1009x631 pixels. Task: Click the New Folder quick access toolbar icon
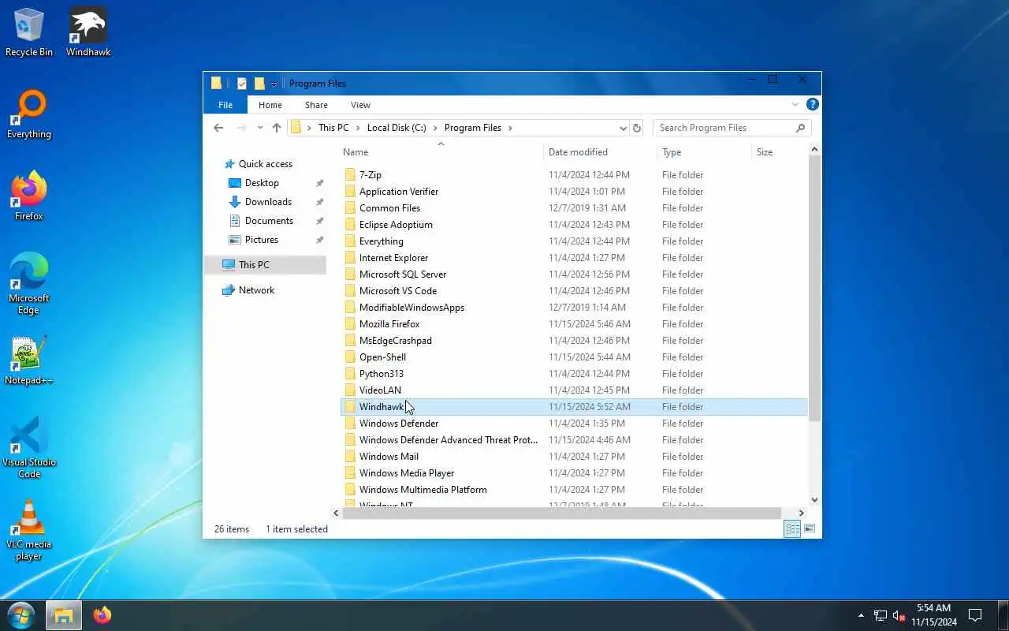click(x=259, y=84)
